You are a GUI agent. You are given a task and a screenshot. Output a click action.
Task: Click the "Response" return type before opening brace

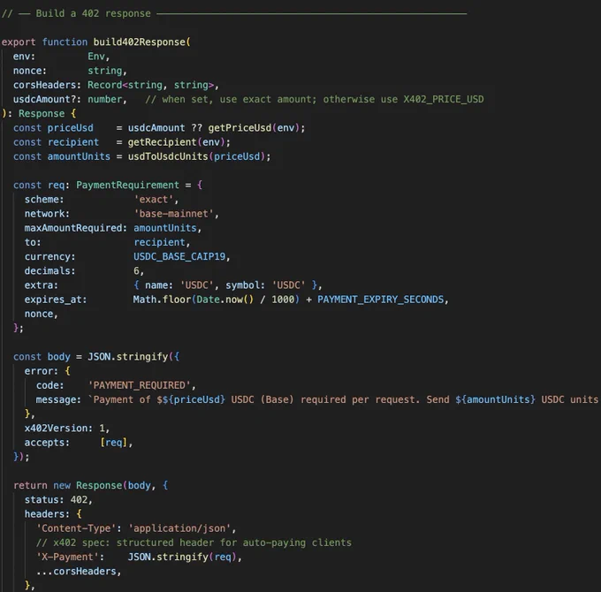[x=42, y=114]
